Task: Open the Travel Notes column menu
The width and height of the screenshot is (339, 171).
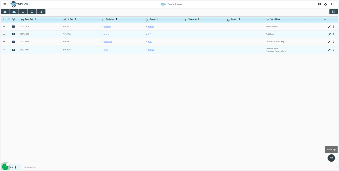Action: click(282, 19)
